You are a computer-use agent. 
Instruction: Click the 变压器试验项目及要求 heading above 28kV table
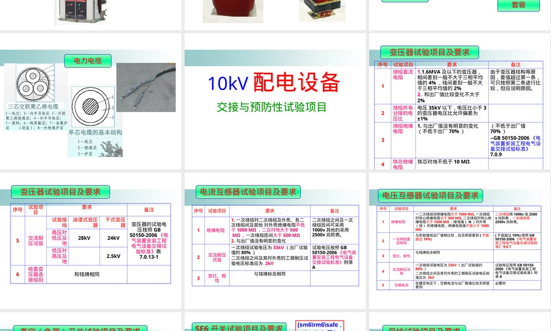(61, 192)
